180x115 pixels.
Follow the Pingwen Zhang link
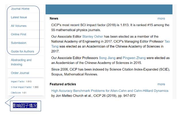coord(134,58)
